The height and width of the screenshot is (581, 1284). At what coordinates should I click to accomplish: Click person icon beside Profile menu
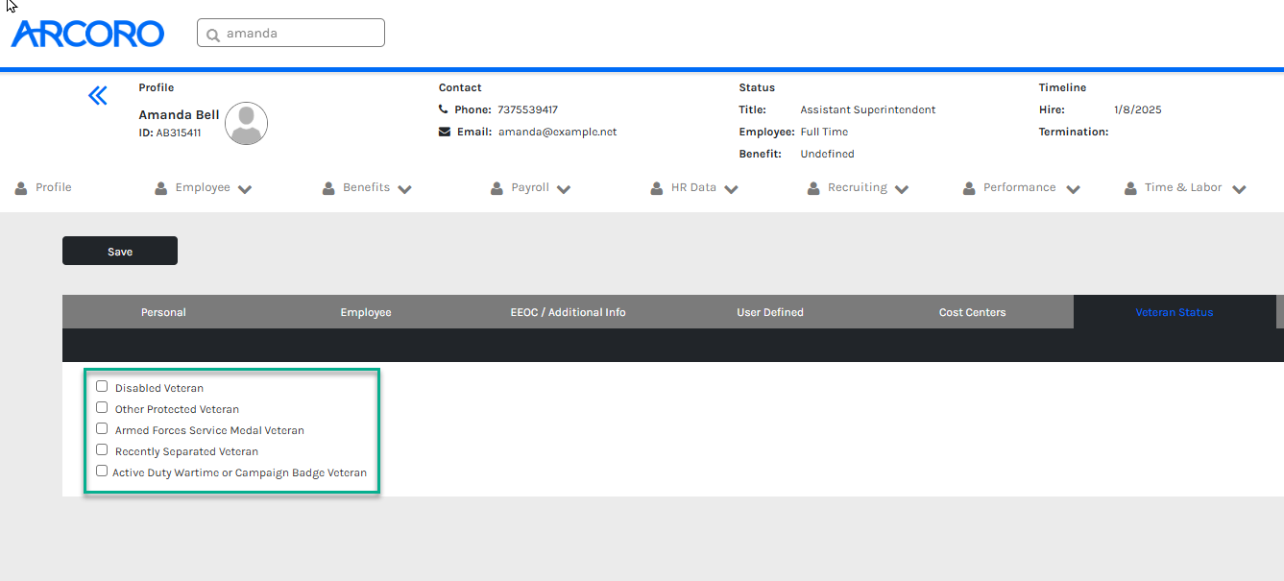pyautogui.click(x=21, y=188)
